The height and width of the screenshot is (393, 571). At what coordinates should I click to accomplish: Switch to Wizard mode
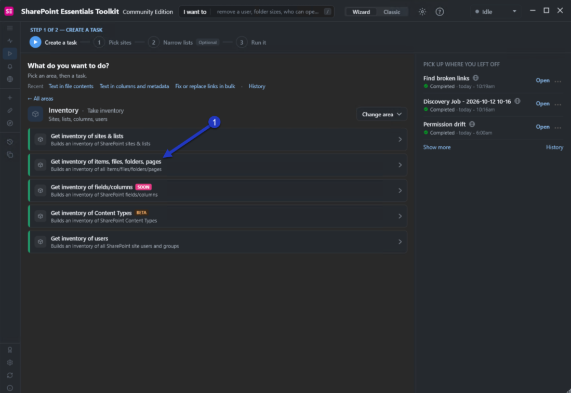[361, 11]
